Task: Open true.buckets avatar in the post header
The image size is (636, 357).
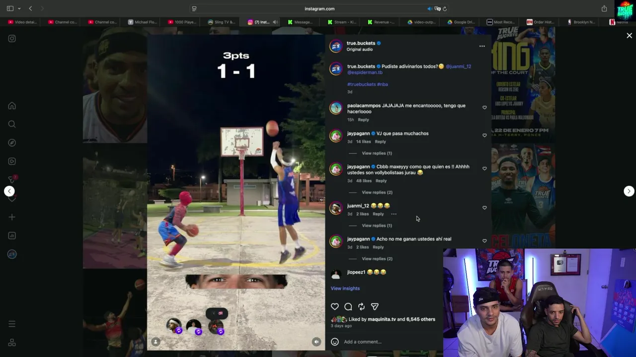Action: (x=336, y=46)
